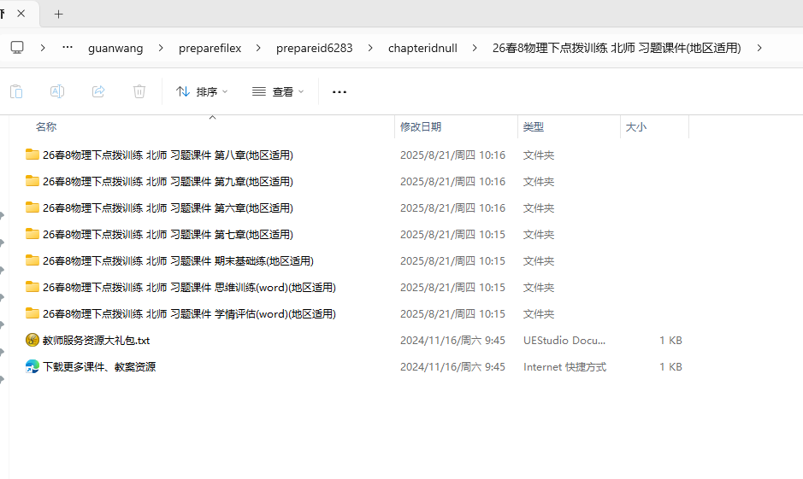Viewport: 803px width, 479px height.
Task: Click folder icon of 思维训练 row
Action: pyautogui.click(x=32, y=287)
